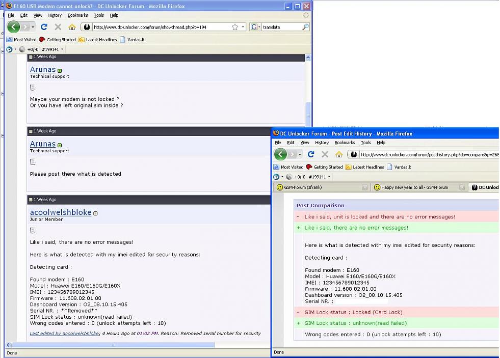Reload the page in Post Edit History window
500x358 pixels.
click(311, 154)
